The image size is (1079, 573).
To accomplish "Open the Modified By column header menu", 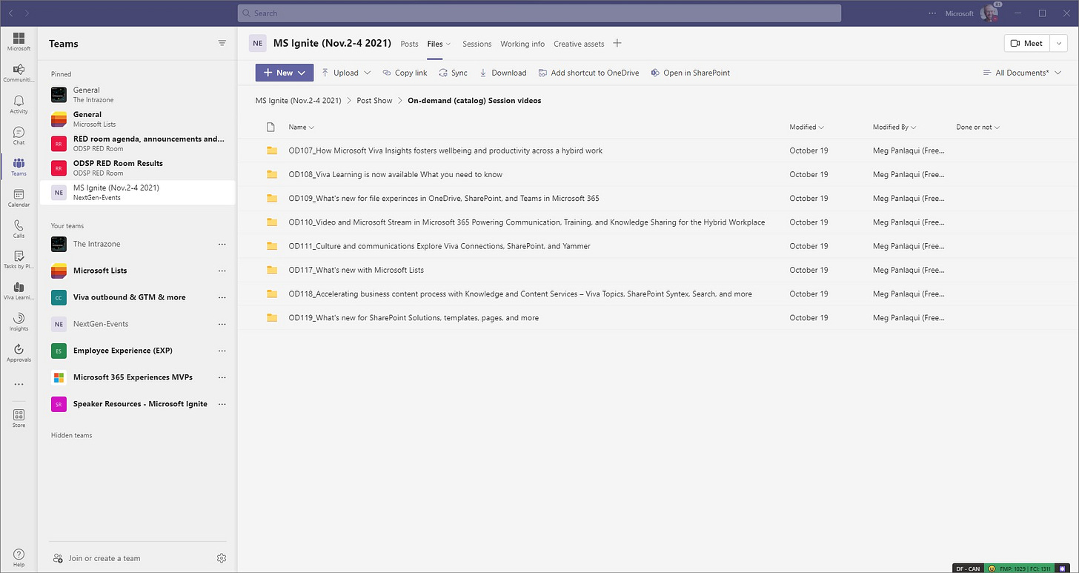I will point(894,127).
